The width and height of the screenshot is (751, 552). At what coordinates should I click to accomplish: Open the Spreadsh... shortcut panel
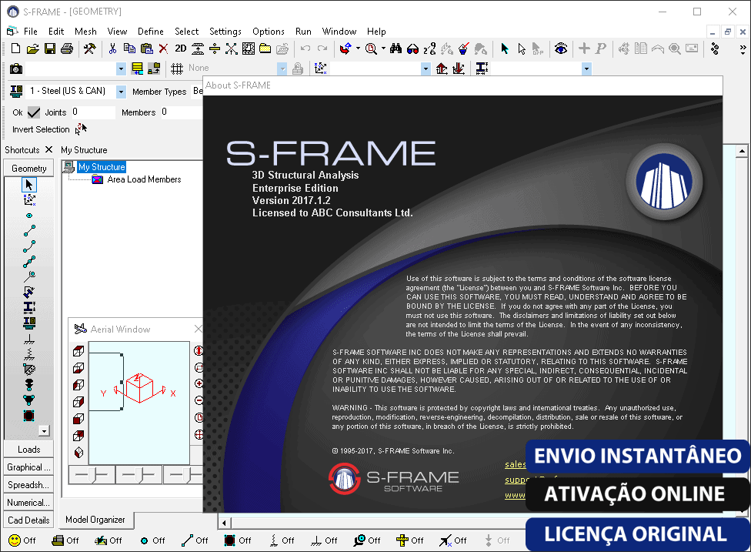pos(28,485)
